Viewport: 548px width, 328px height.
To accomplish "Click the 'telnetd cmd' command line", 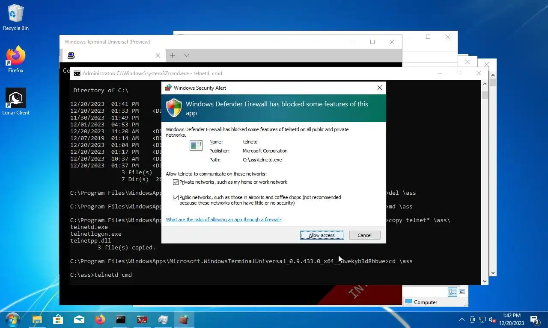I will (x=101, y=275).
